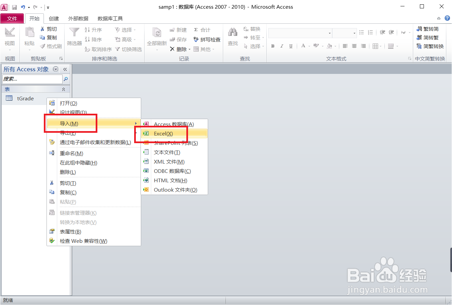The width and height of the screenshot is (452, 305).
Task: Open the View button in ribbon
Action: tap(10, 39)
